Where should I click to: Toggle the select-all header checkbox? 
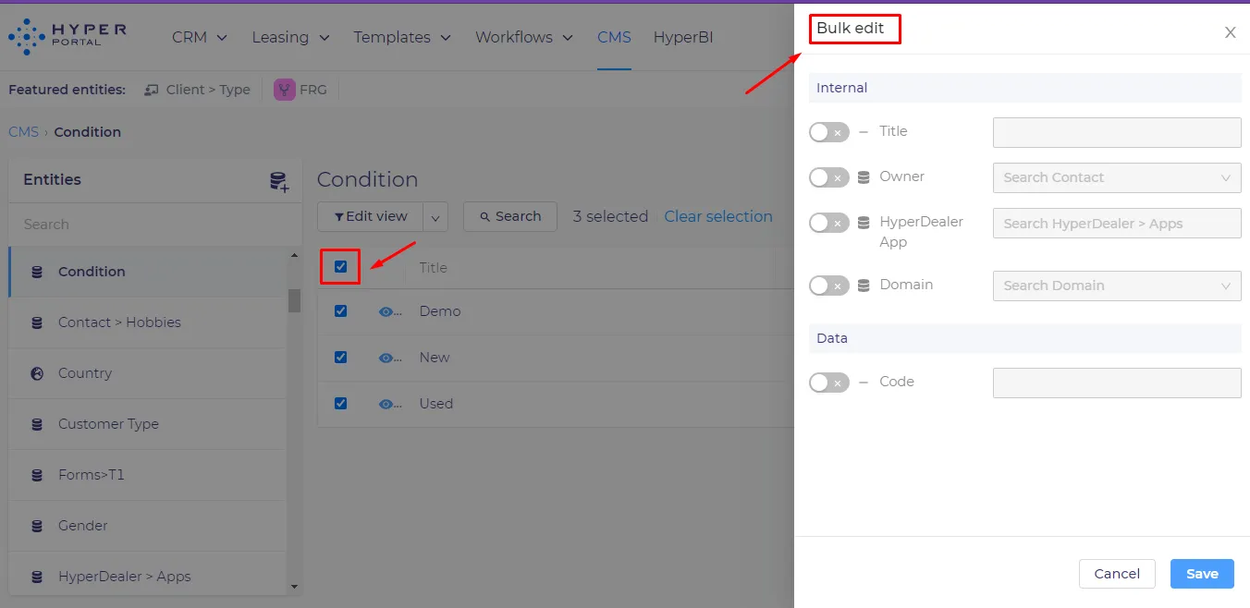pos(340,267)
